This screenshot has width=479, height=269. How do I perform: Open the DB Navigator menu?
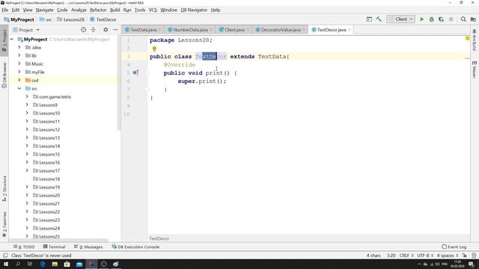coord(194,10)
